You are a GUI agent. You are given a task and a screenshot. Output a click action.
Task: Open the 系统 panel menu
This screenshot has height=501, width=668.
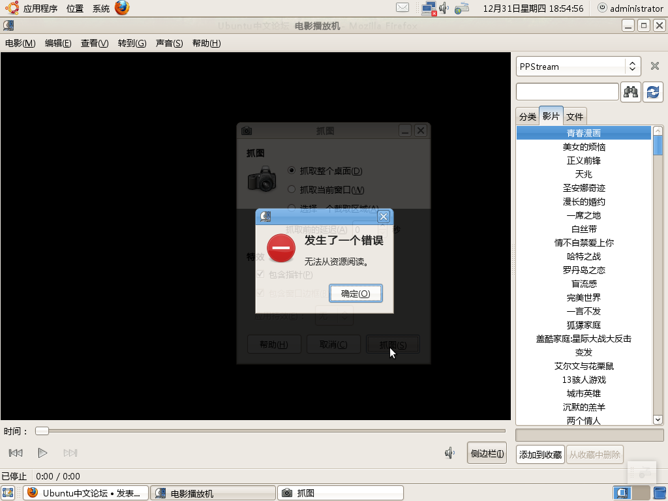click(x=101, y=8)
